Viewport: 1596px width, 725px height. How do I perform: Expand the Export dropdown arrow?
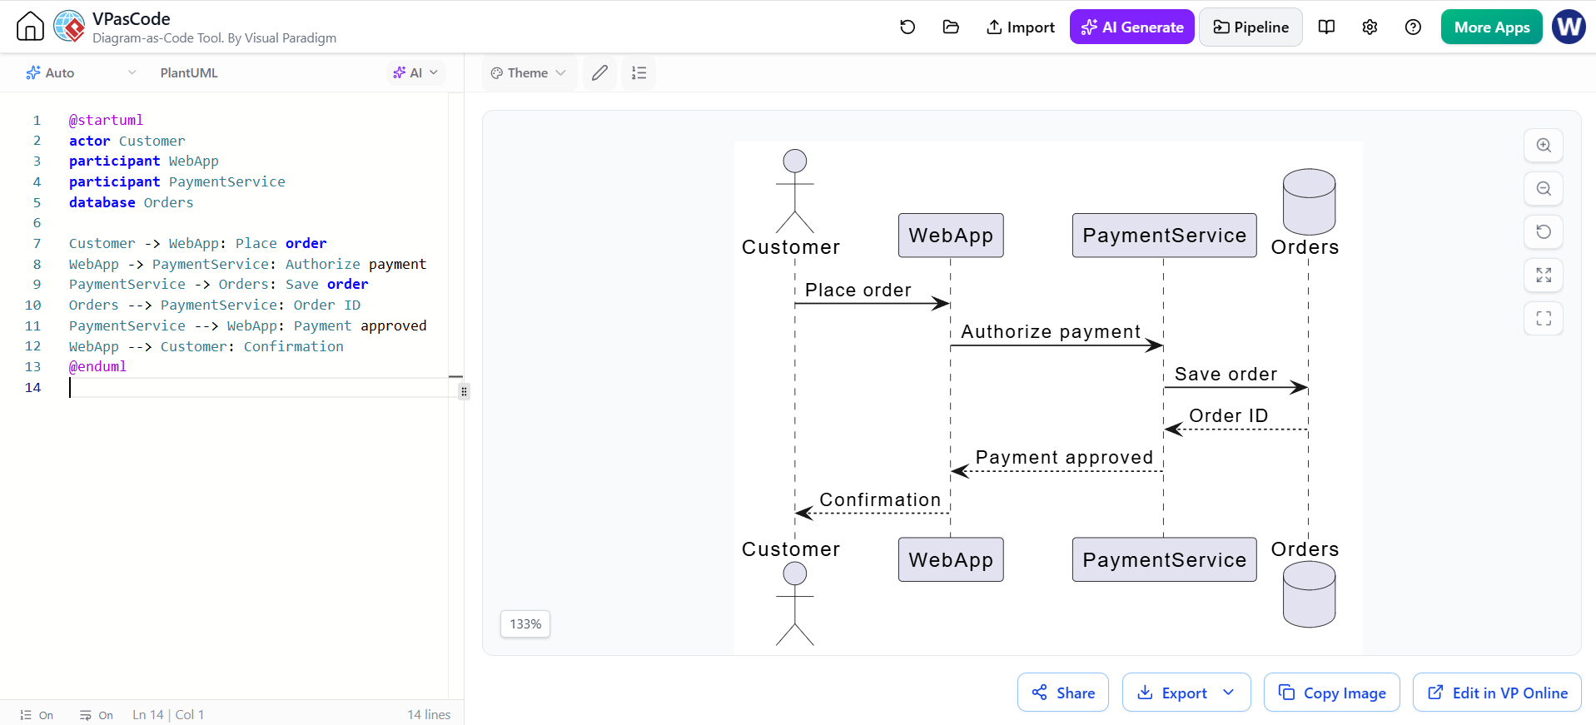[1229, 693]
